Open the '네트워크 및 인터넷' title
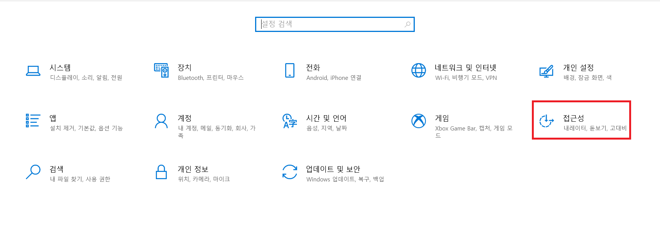This screenshot has width=660, height=232. 465,68
